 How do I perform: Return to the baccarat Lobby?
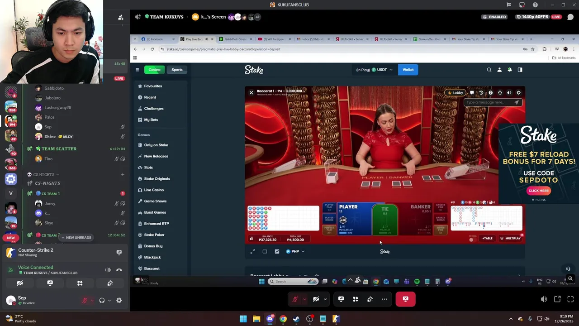point(455,92)
